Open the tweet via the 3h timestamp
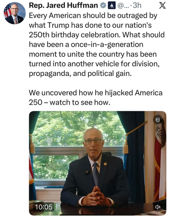 pyautogui.click(x=137, y=6)
